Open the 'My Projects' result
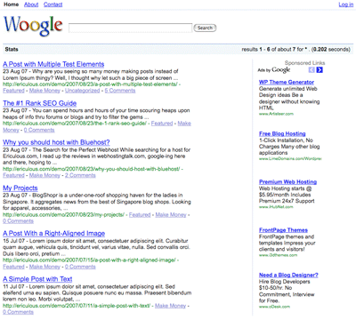 [x=20, y=188]
